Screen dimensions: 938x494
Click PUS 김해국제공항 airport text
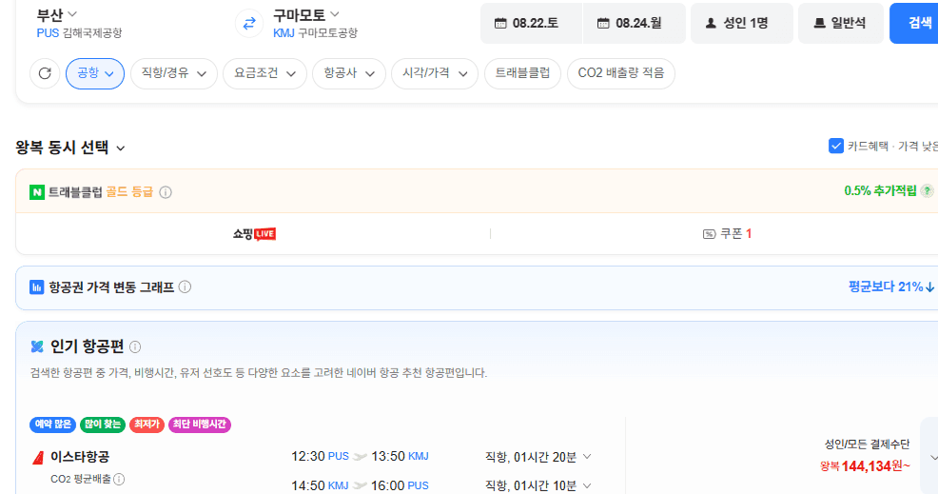79,33
